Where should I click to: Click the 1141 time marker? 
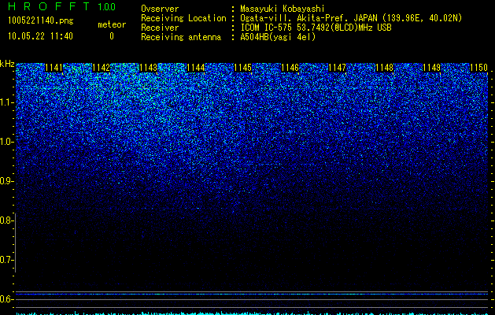(54, 68)
